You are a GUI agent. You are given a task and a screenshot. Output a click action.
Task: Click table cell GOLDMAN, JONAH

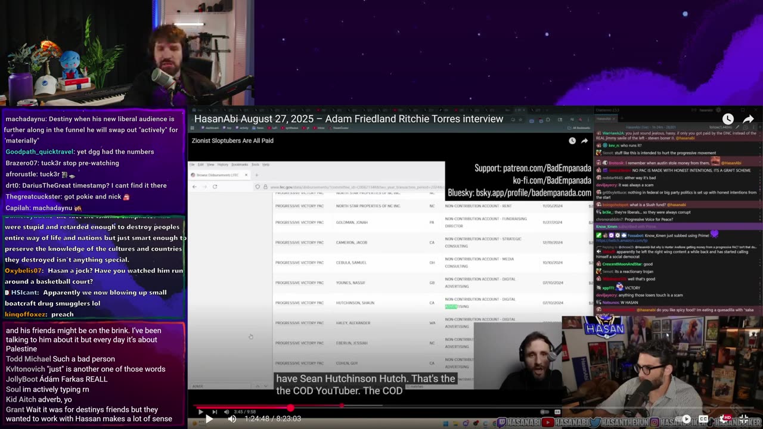pos(352,222)
